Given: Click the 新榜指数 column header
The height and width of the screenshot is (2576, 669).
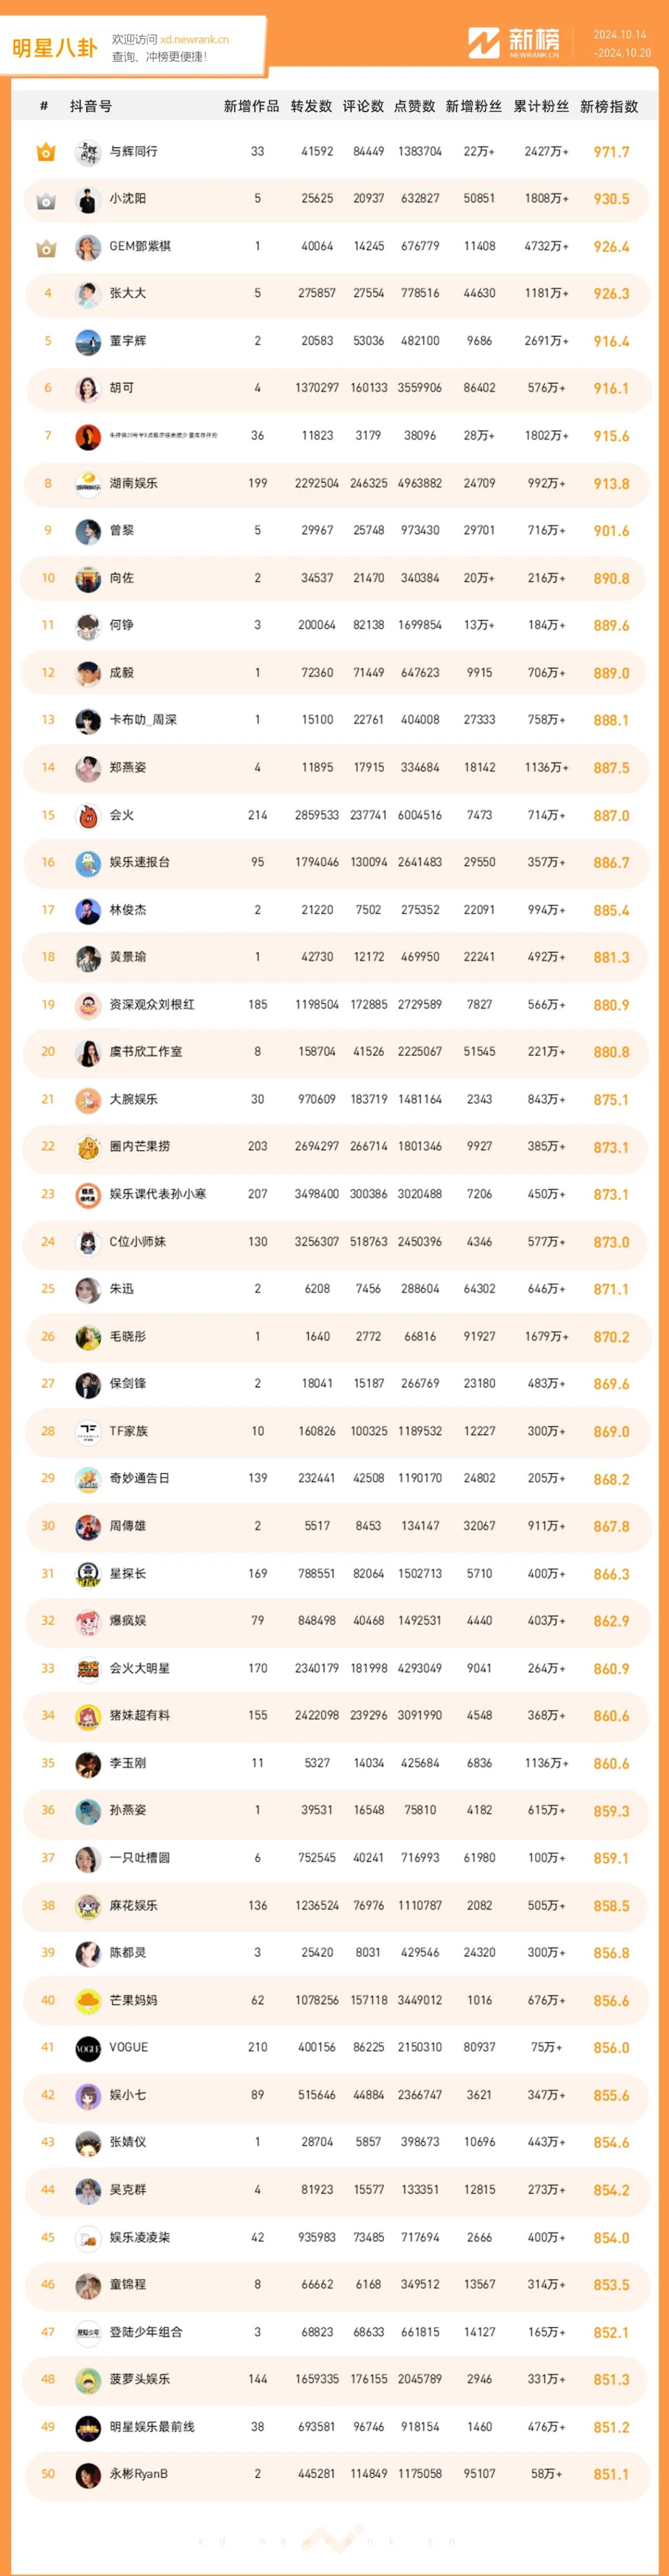Looking at the screenshot, I should tap(609, 106).
